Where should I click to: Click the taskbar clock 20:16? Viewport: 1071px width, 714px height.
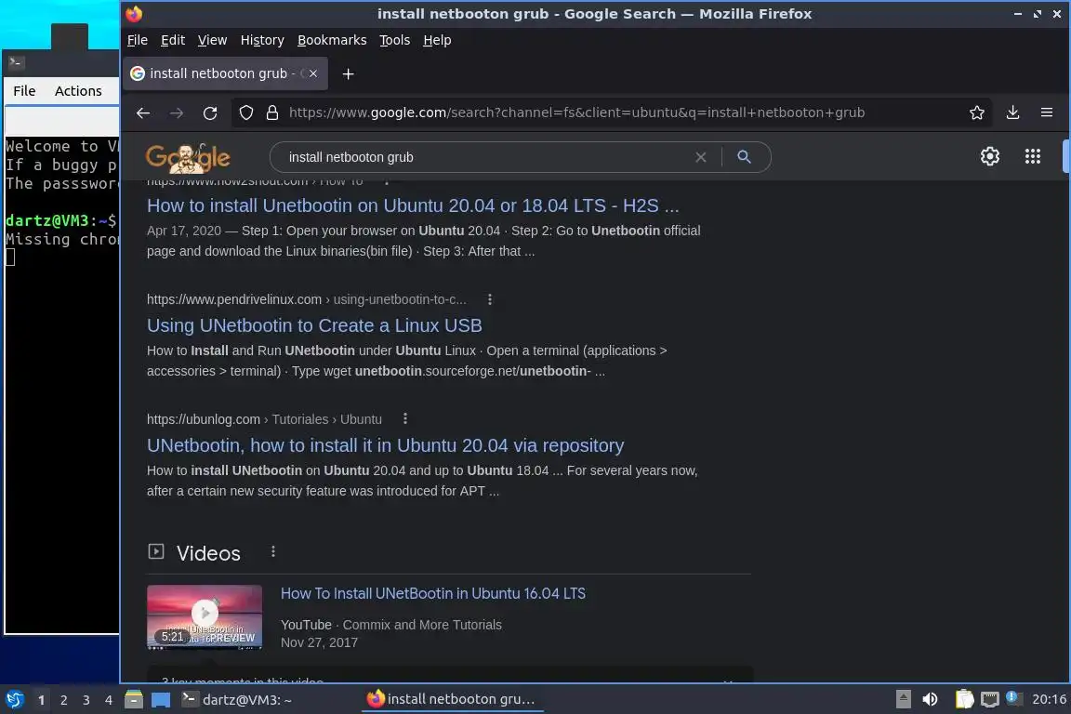[1049, 699]
